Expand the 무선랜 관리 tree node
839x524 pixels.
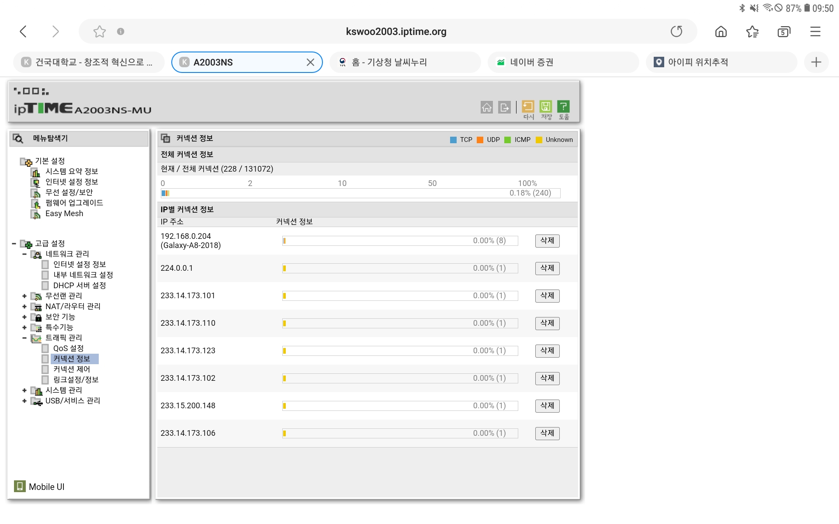click(x=24, y=296)
